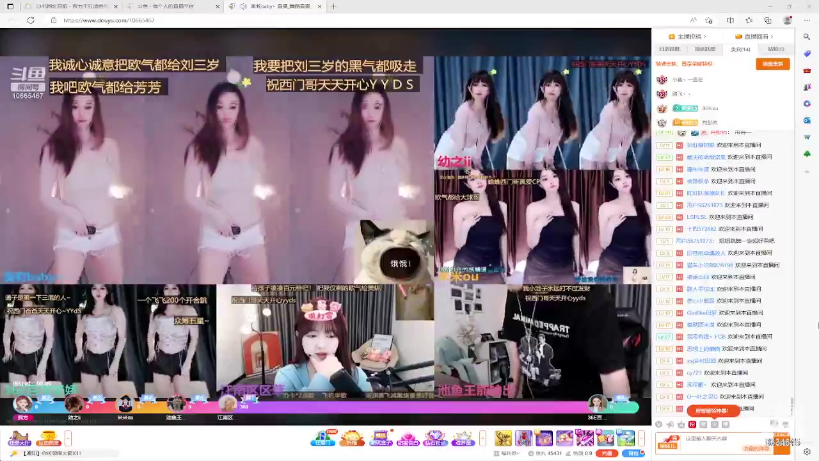Click 江南区… avatar in PK bar
Screen dimensions: 819x461
click(228, 405)
